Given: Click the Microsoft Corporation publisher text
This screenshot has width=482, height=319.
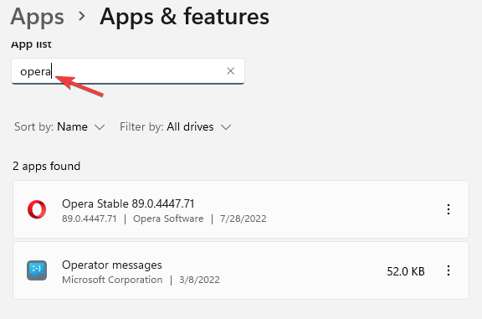Looking at the screenshot, I should click(x=112, y=280).
